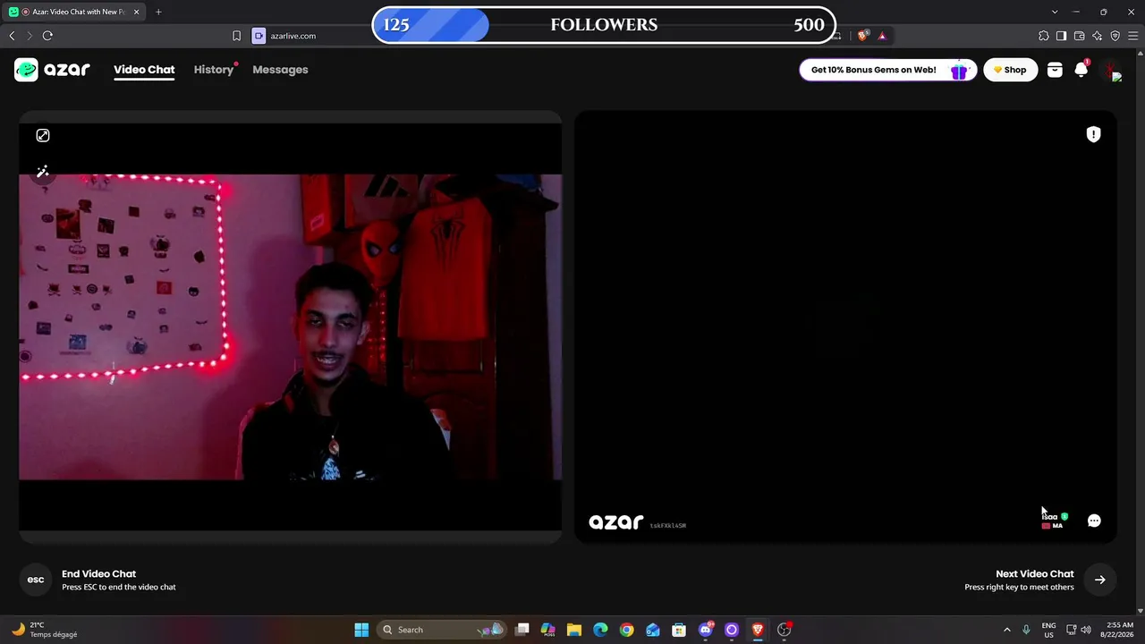Open the Azar profile avatar
The width and height of the screenshot is (1145, 644).
[1111, 70]
